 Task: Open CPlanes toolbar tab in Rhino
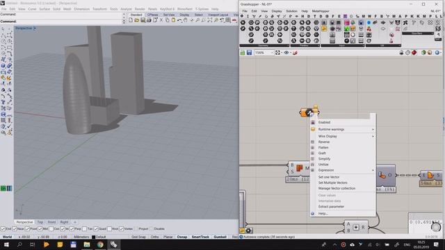pos(153,15)
